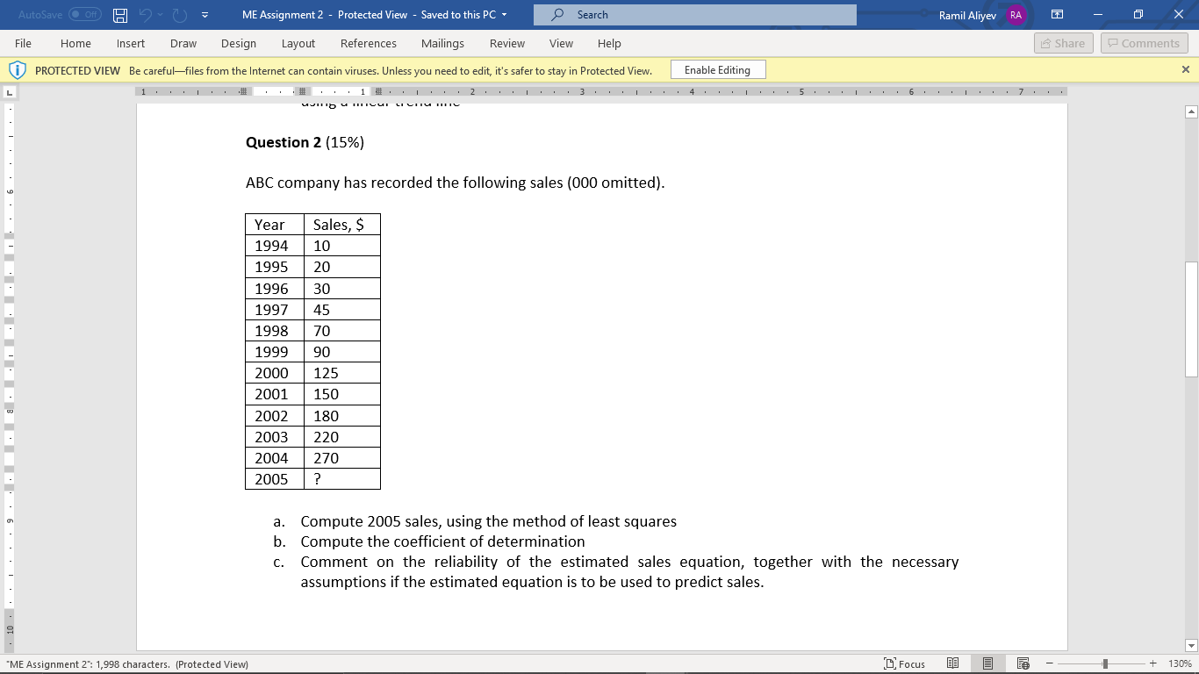The height and width of the screenshot is (674, 1199).
Task: Click the tab selector at ruler corner
Action: click(10, 91)
